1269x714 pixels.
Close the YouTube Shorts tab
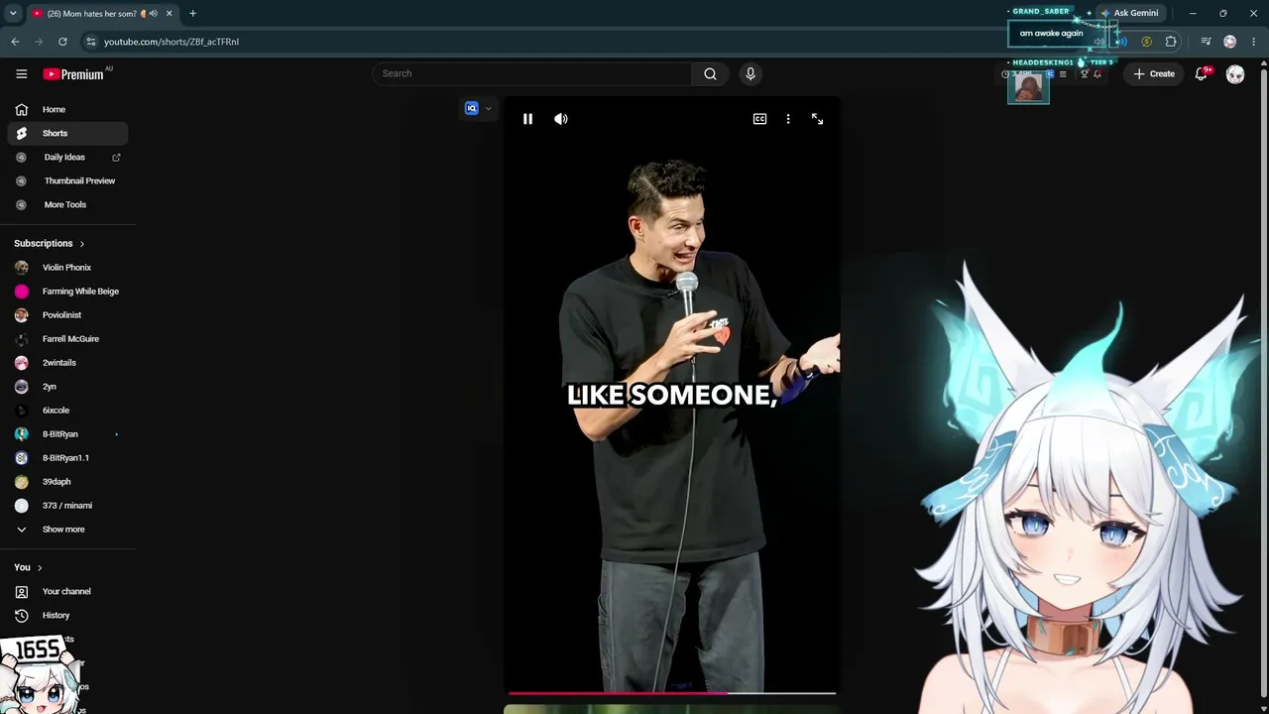pyautogui.click(x=169, y=14)
